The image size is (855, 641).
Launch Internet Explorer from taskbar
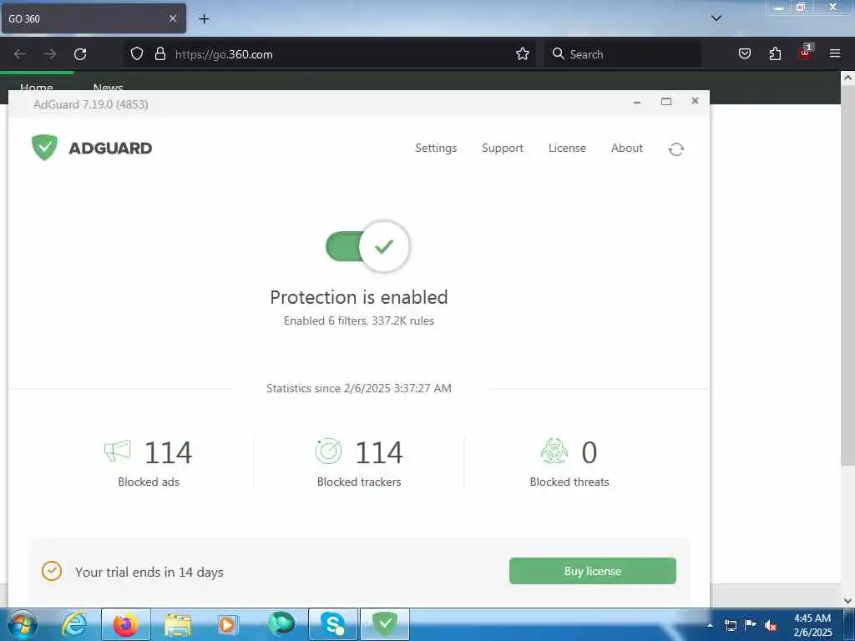[x=74, y=624]
